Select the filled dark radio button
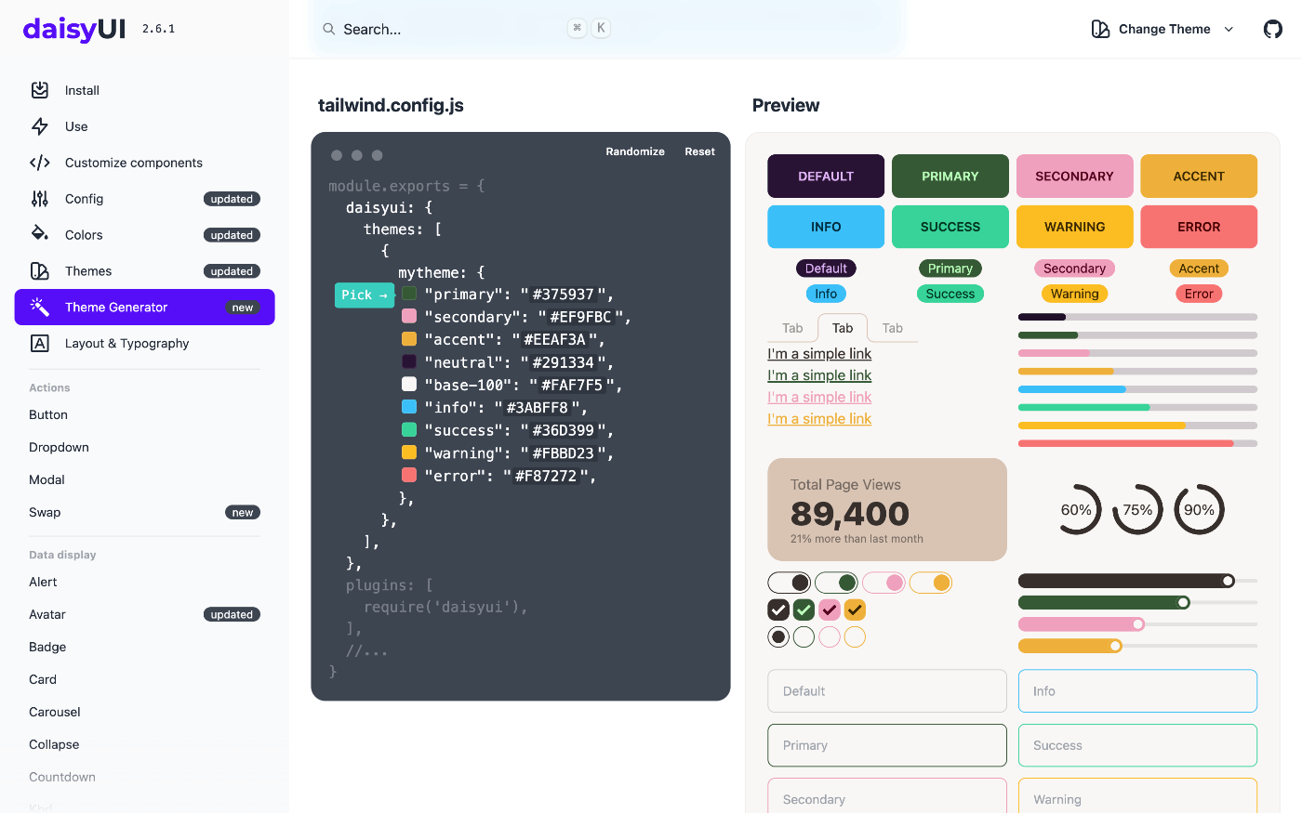This screenshot has width=1302, height=813. [x=778, y=636]
